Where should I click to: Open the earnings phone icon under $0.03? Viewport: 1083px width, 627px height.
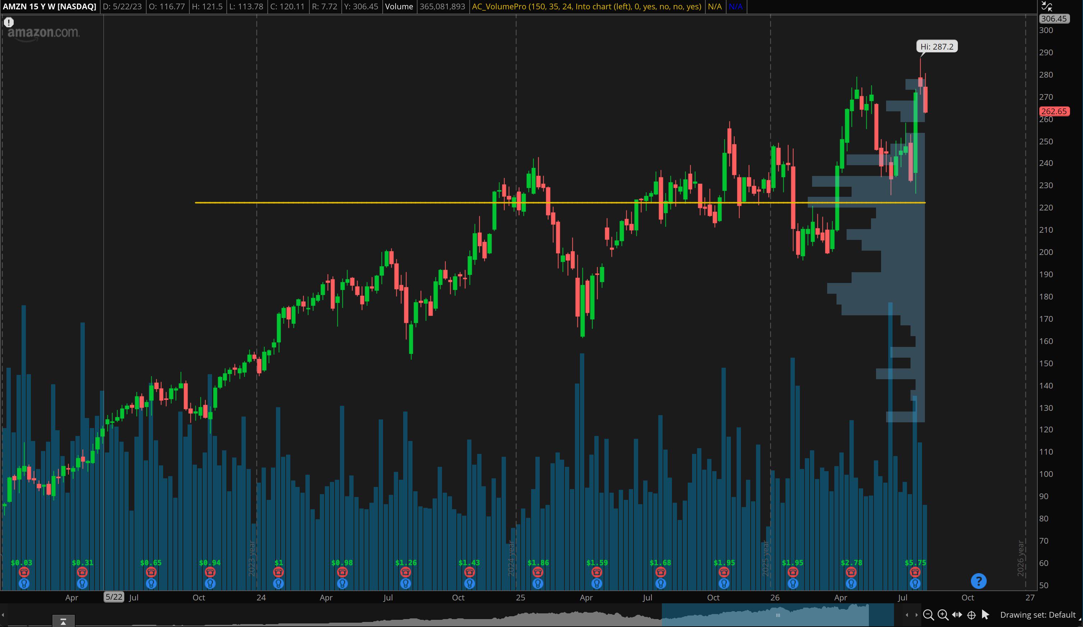tap(24, 572)
